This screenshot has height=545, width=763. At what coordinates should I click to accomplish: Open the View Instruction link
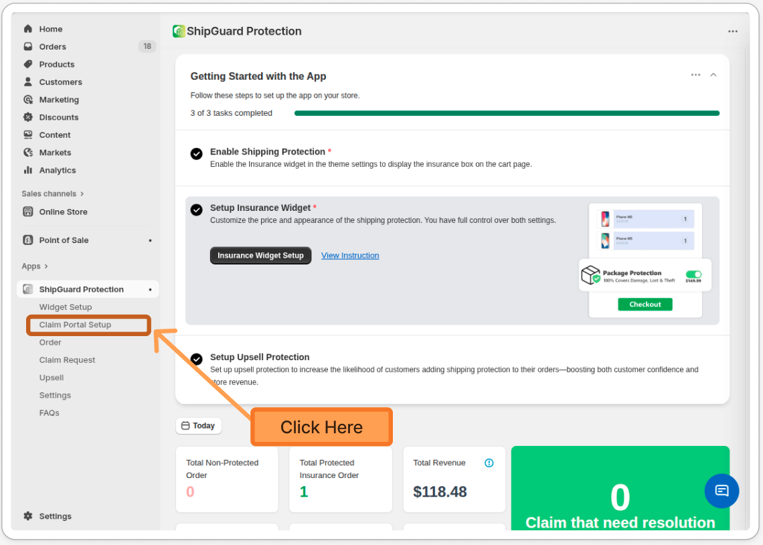tap(350, 256)
